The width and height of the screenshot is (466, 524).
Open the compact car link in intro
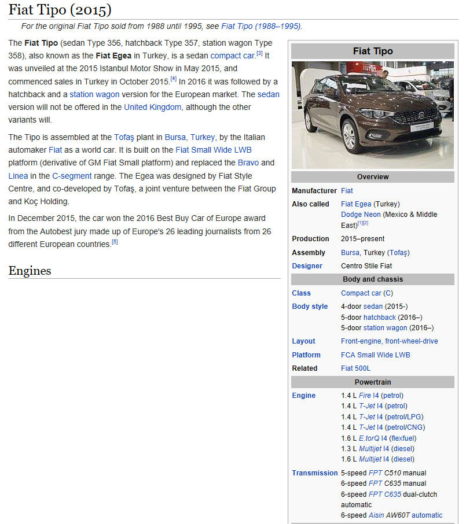tap(232, 56)
